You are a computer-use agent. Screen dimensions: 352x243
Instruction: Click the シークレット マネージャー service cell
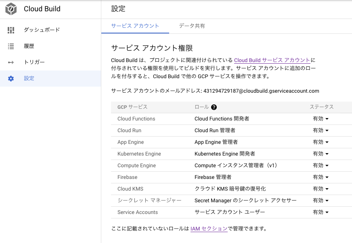tap(149, 200)
